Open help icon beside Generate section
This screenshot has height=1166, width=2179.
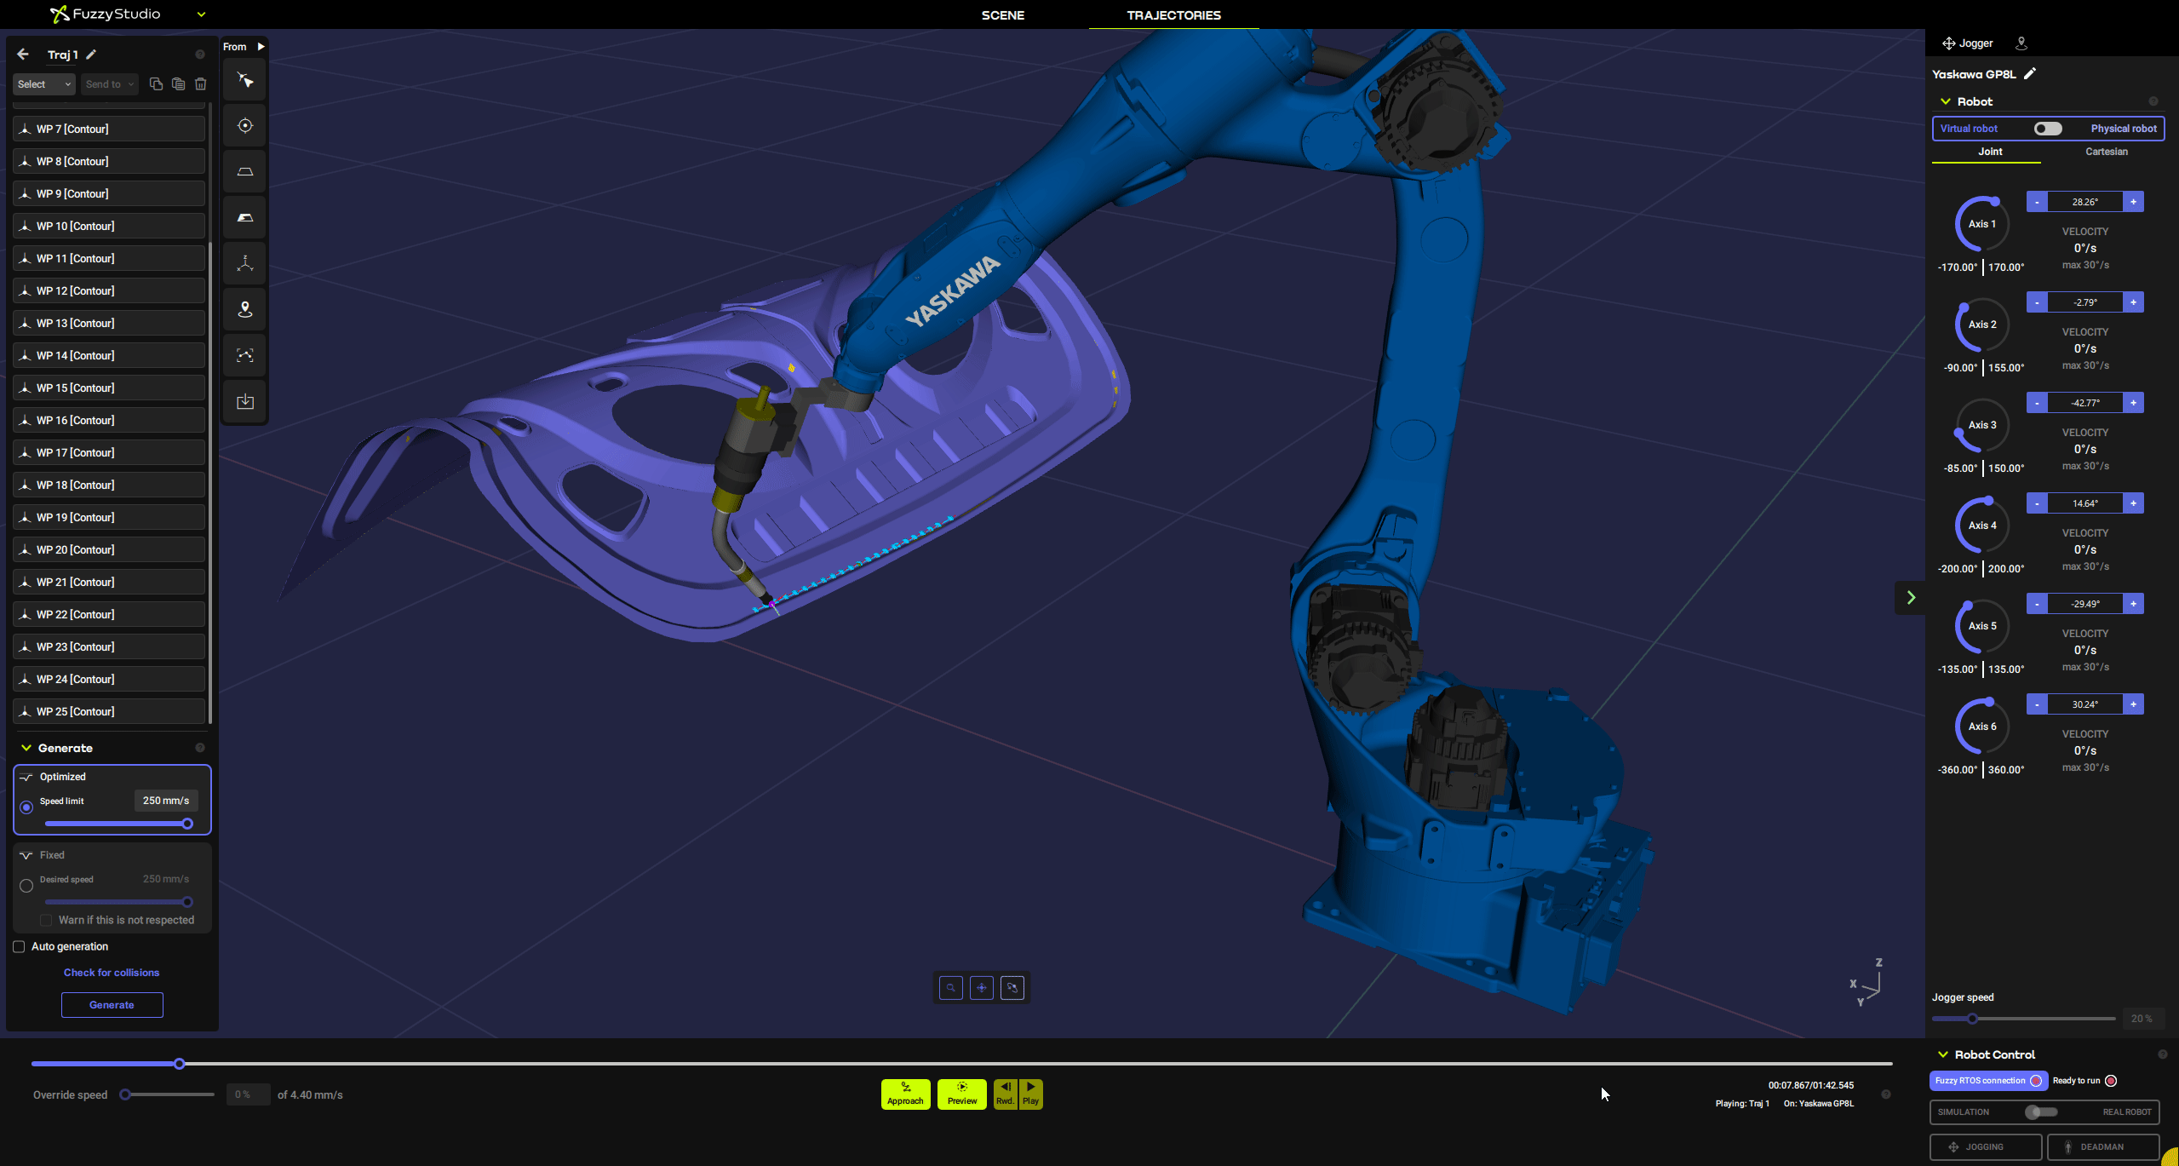point(200,748)
